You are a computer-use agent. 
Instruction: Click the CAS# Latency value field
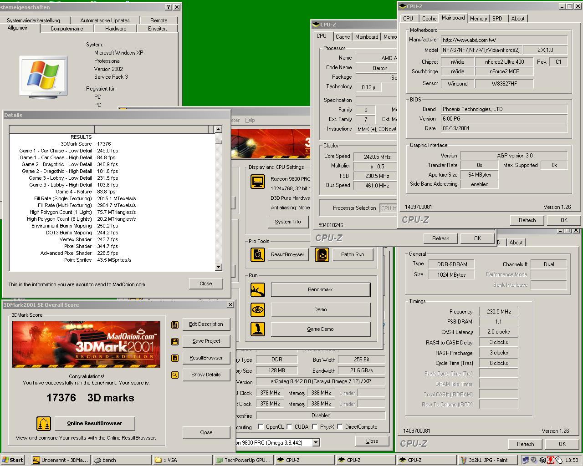[x=498, y=332]
